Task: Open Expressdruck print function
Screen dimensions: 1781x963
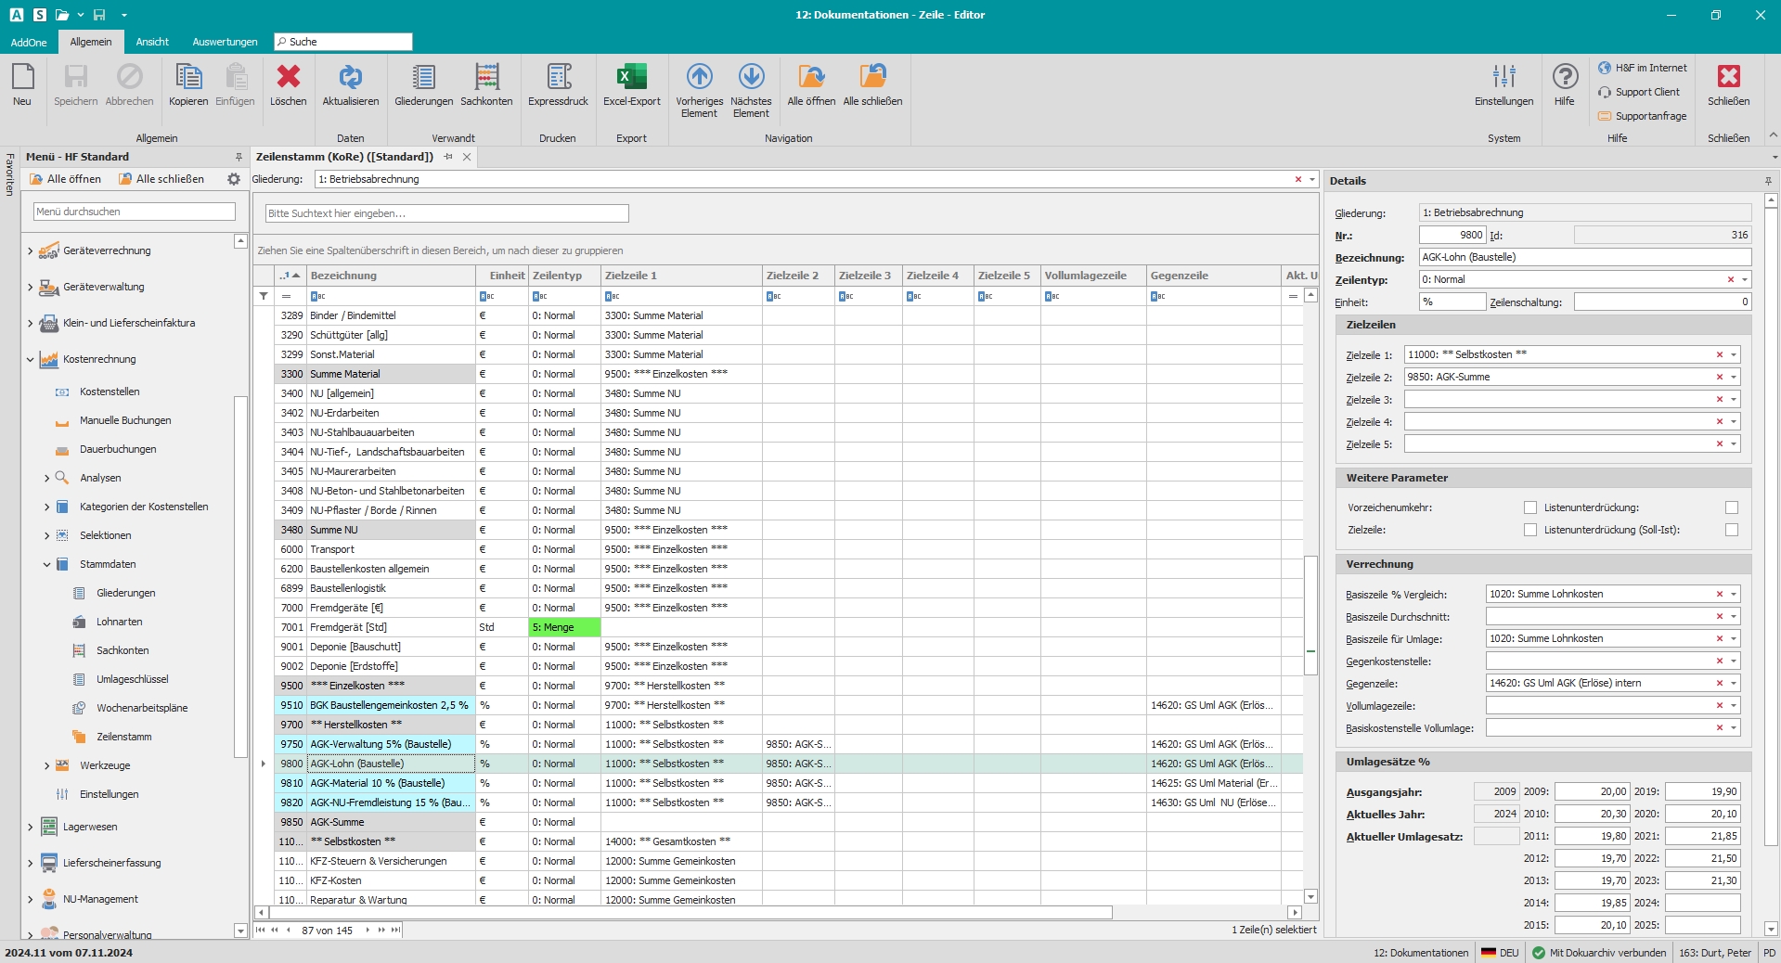Action: click(x=558, y=78)
